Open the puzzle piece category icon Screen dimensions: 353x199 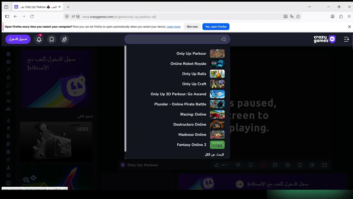coord(8,152)
